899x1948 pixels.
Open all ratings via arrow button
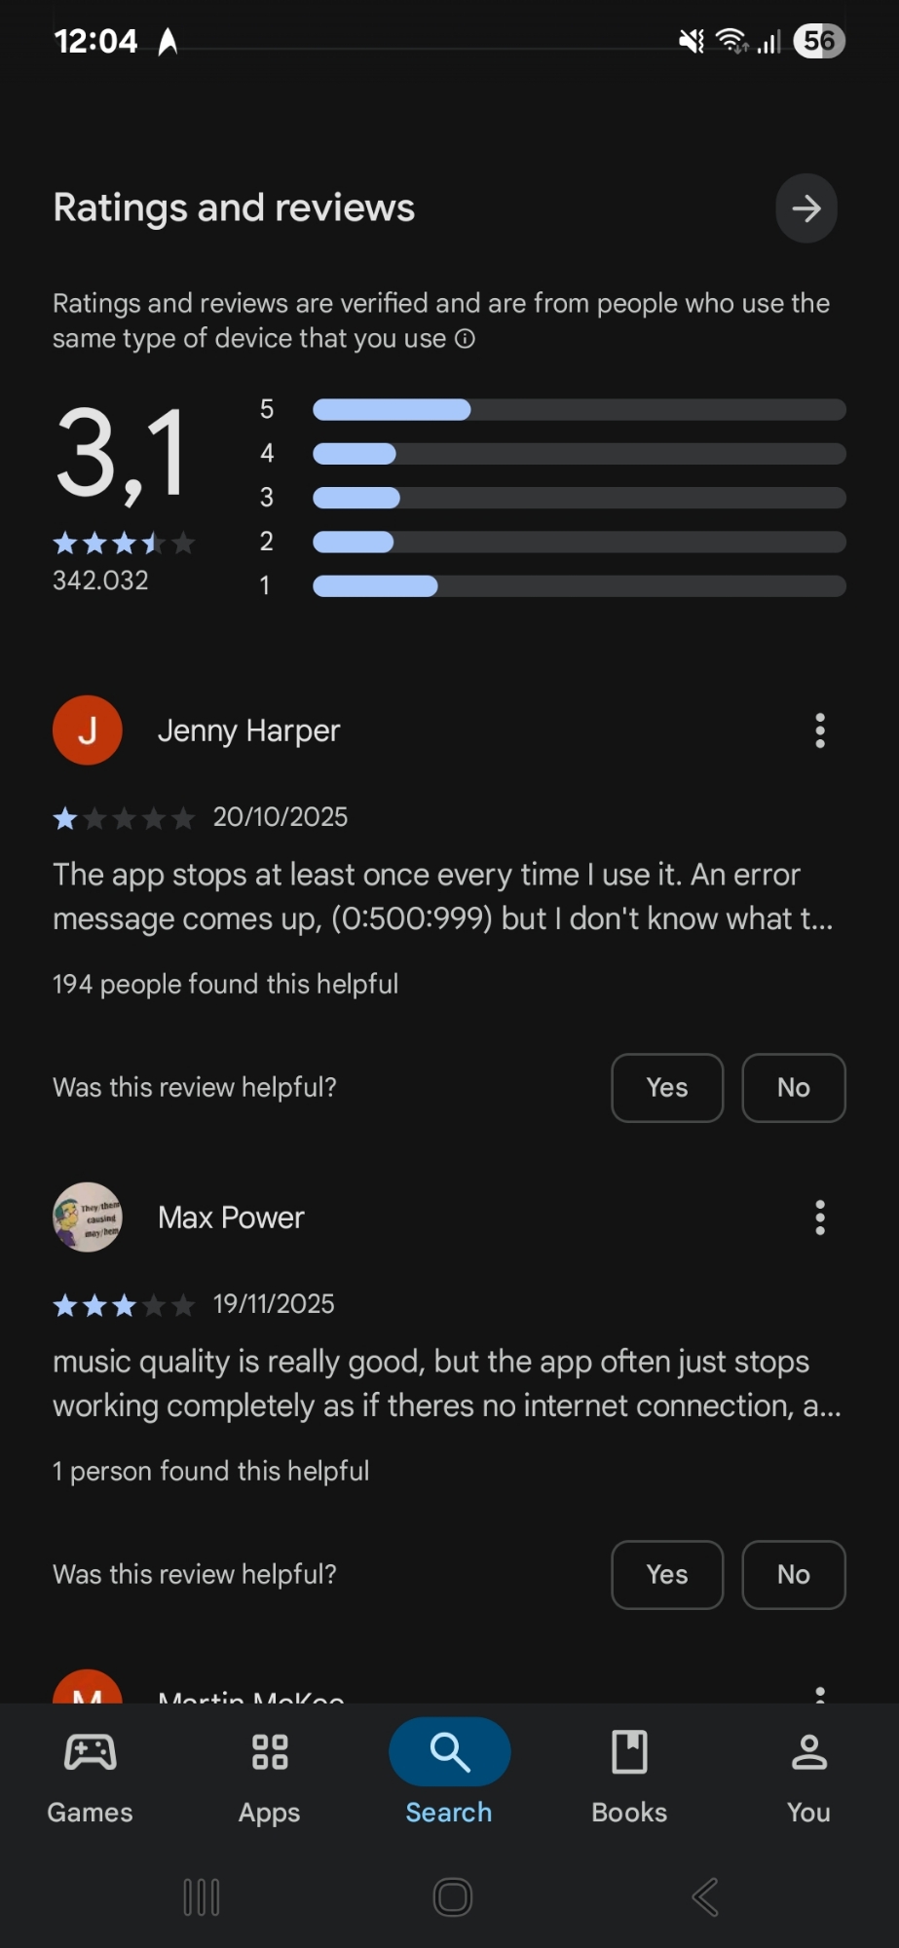click(x=805, y=208)
